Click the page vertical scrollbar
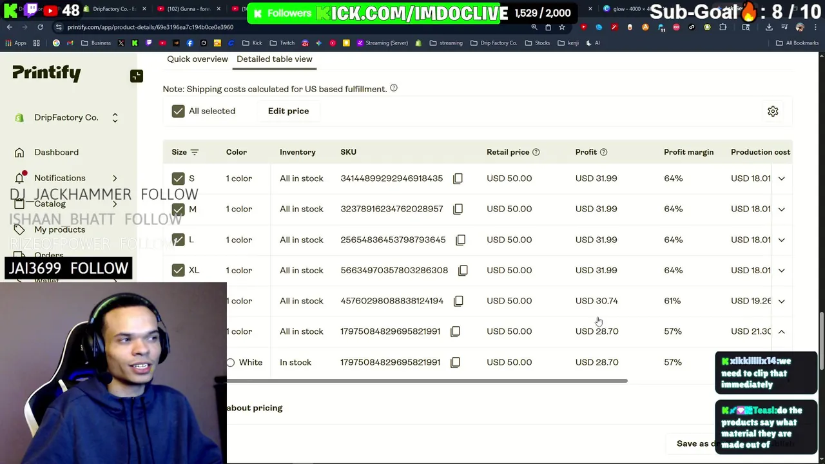The image size is (825, 464). [x=821, y=340]
